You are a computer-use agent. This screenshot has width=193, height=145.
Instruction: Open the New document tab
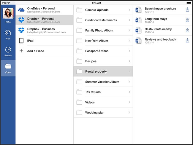click(8, 34)
